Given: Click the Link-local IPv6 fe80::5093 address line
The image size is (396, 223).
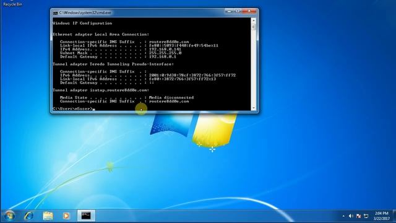Looking at the screenshot, I should (x=139, y=45).
